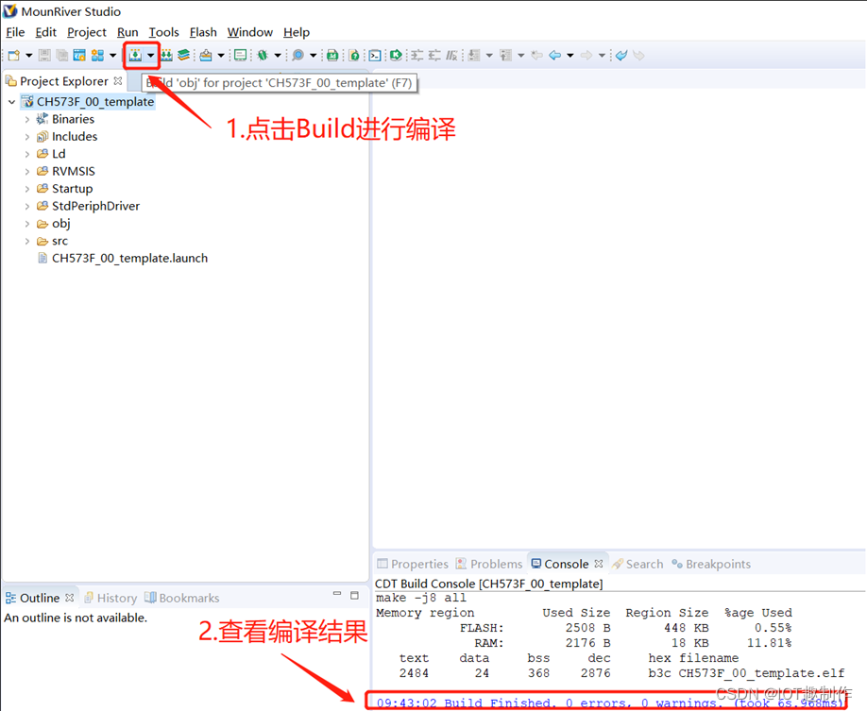Switch to the Search tab
Image resolution: width=867 pixels, height=711 pixels.
637,564
